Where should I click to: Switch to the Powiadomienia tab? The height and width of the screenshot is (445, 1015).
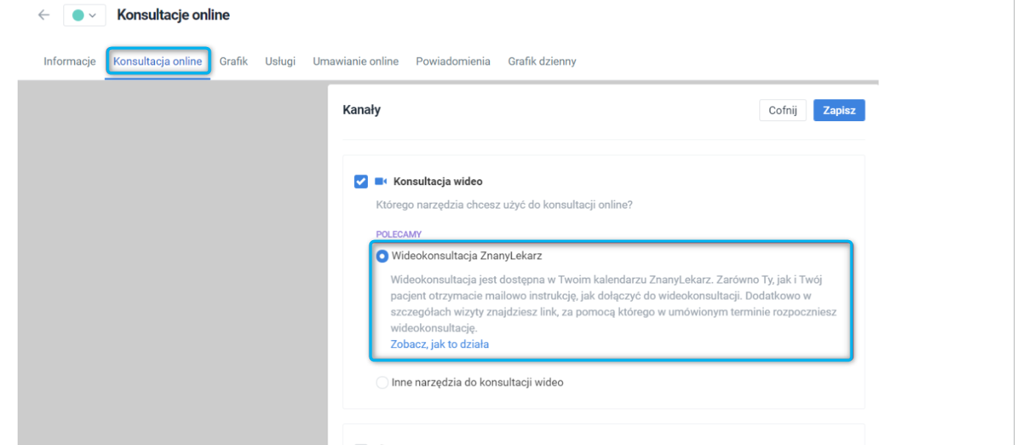453,61
